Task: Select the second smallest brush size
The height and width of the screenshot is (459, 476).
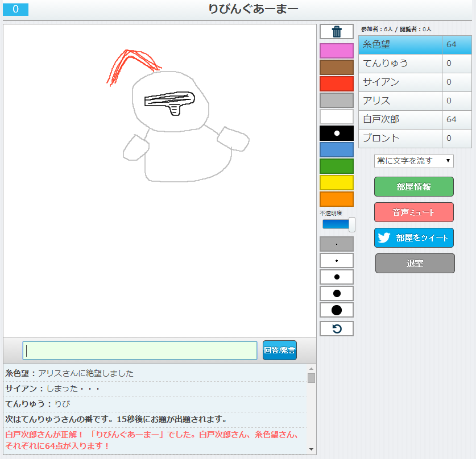Action: [x=336, y=260]
